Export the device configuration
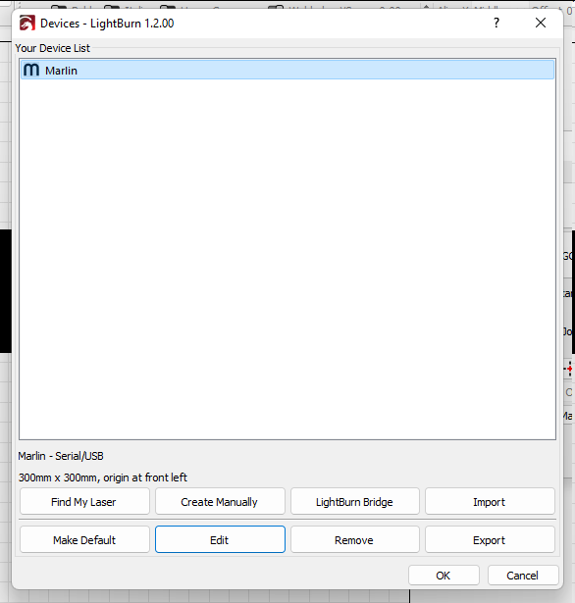575x603 pixels. point(490,539)
